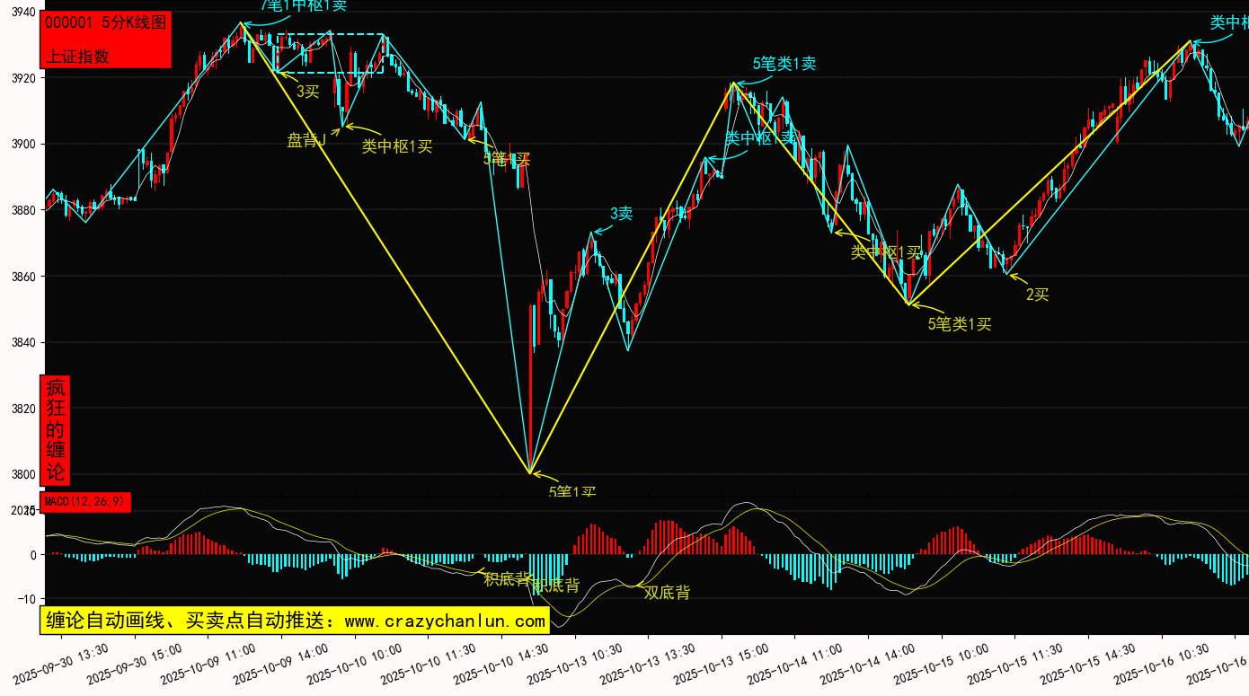This screenshot has width=1249, height=696.
Task: Click the vertical "疯狂的缠论" red banner
Action: point(56,429)
